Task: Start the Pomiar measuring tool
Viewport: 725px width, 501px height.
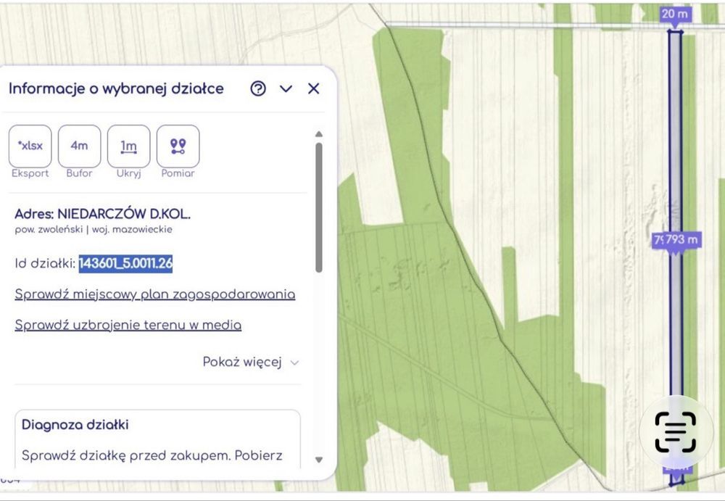Action: click(178, 146)
